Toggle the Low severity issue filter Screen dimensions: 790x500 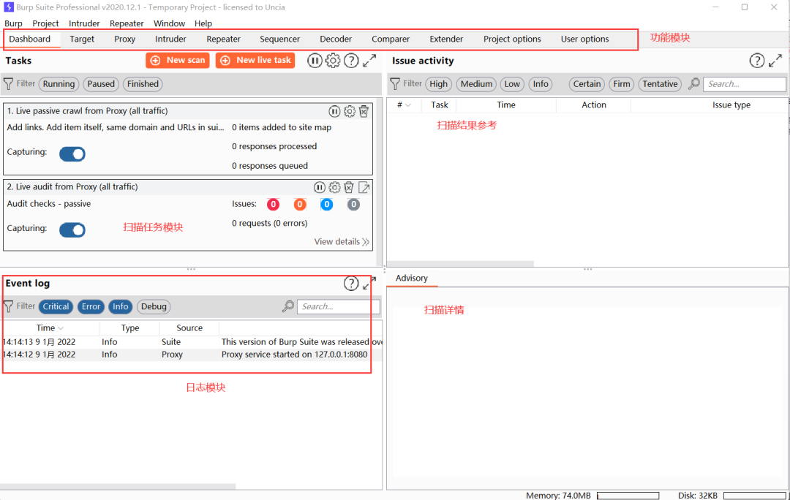coord(512,84)
